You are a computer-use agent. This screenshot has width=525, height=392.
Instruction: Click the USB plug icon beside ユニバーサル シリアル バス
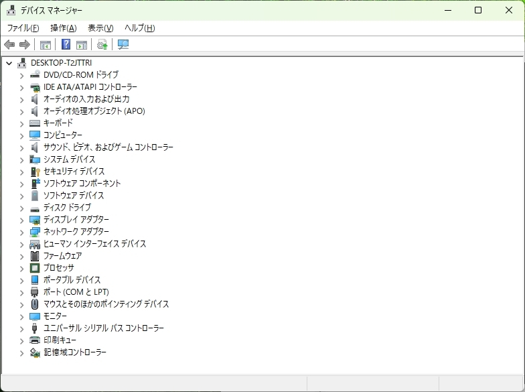coord(35,328)
